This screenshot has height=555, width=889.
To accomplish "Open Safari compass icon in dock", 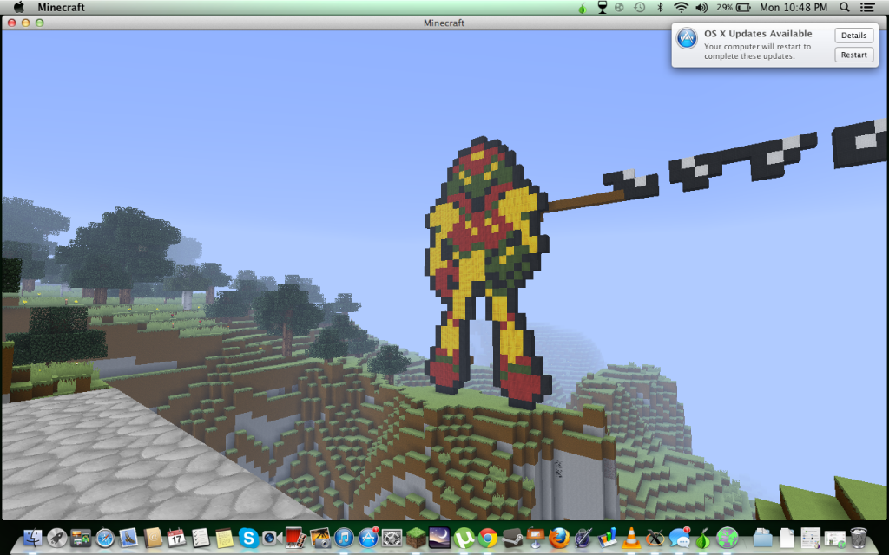I will coord(105,537).
